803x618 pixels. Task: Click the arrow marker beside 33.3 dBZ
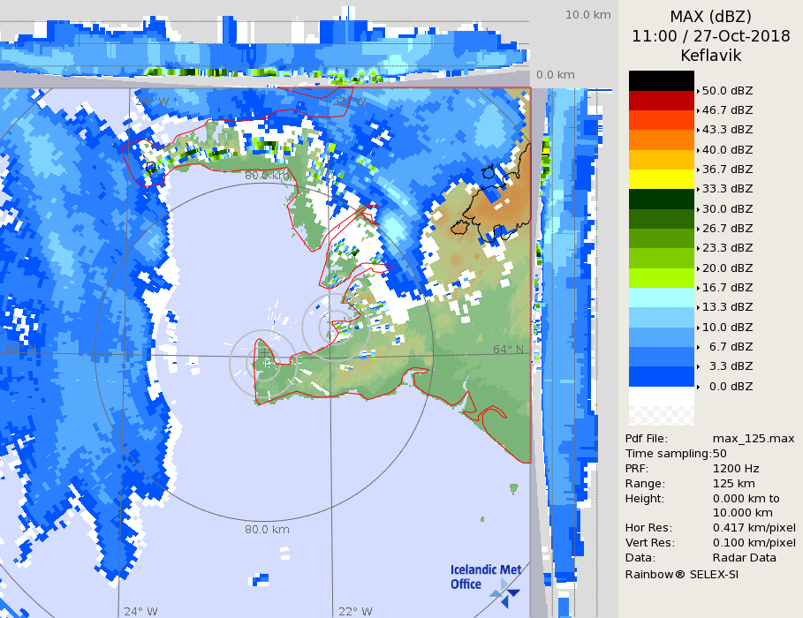click(x=698, y=189)
